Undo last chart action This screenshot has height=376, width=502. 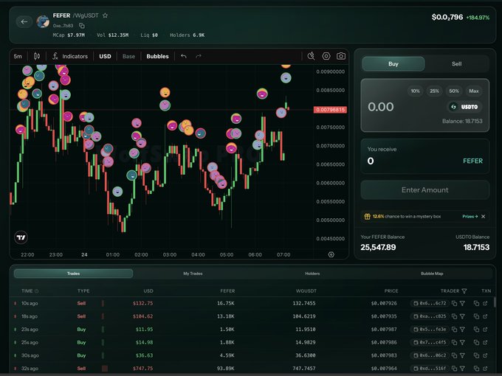183,56
